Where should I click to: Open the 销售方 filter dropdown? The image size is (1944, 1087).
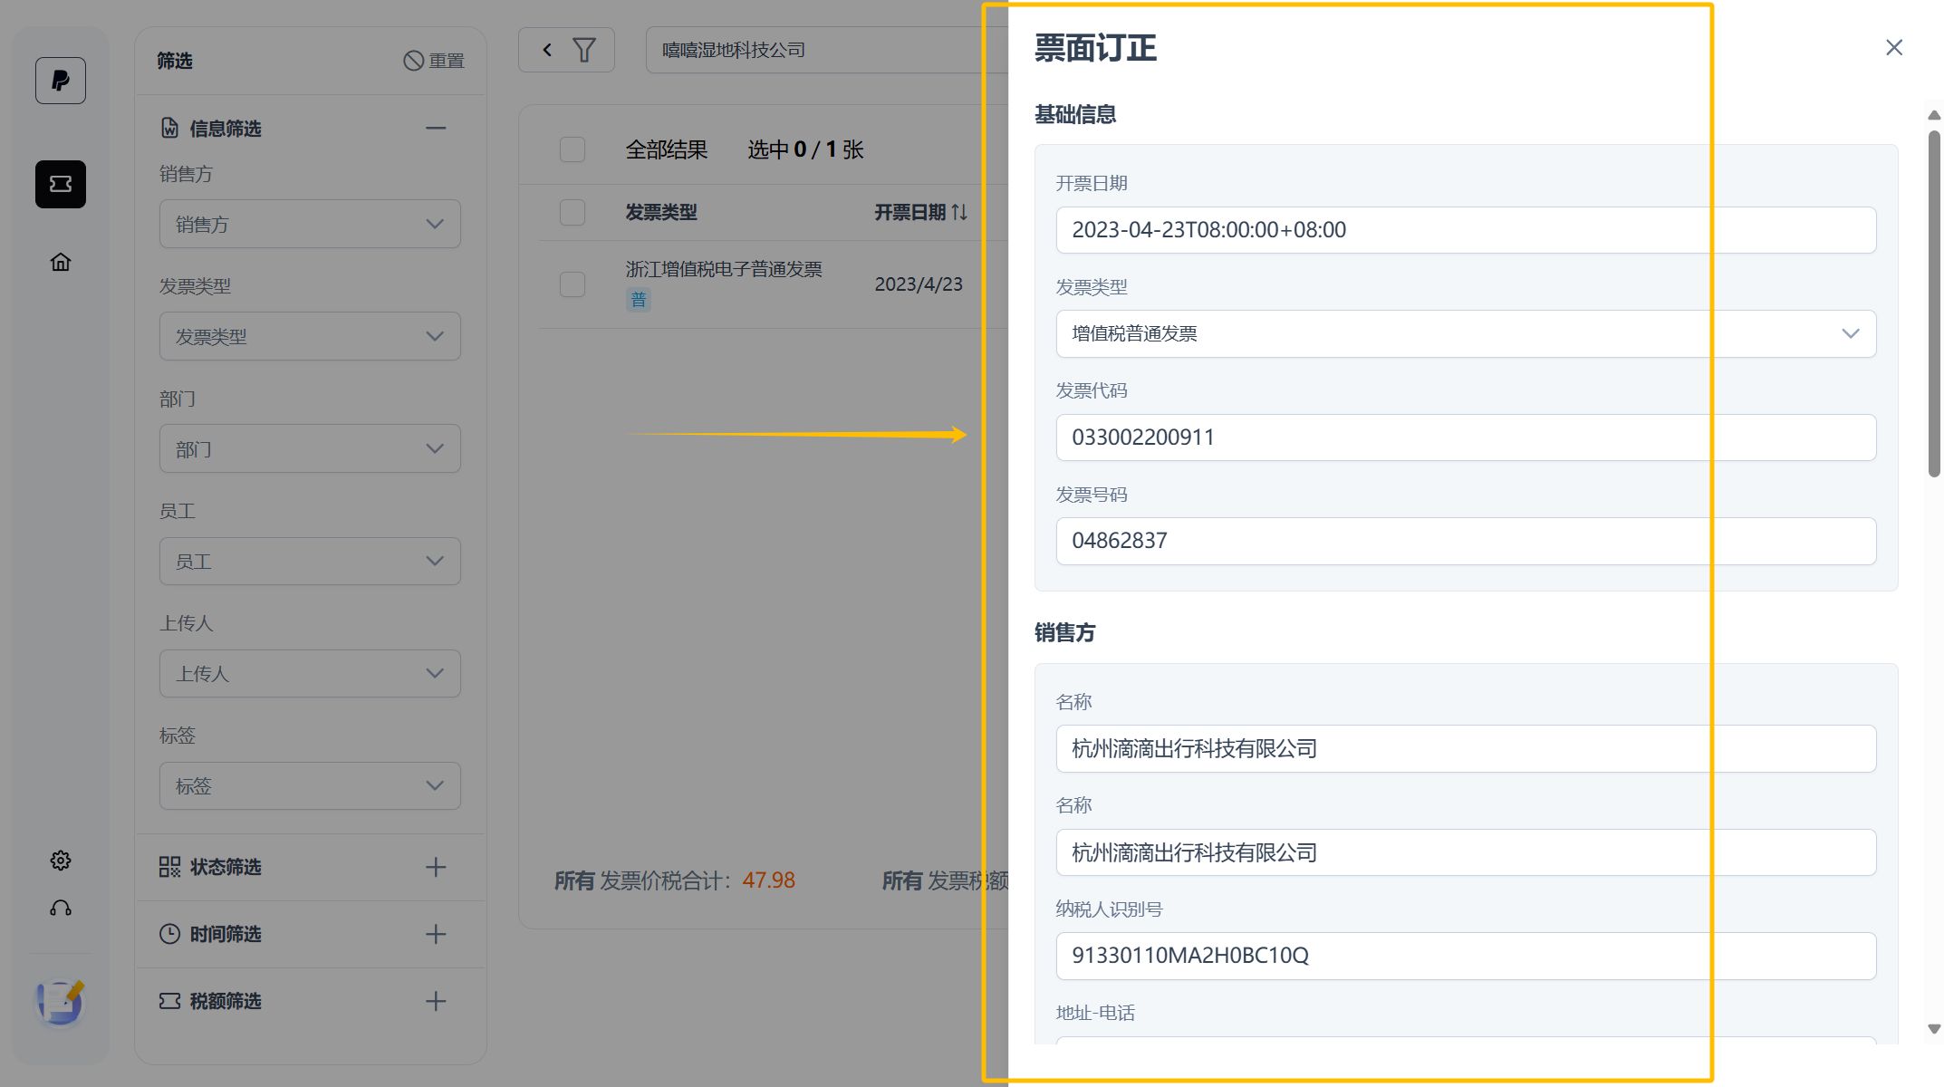coord(310,224)
